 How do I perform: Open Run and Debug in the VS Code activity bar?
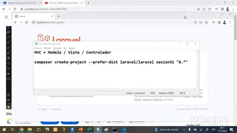pyautogui.click(x=9, y=48)
